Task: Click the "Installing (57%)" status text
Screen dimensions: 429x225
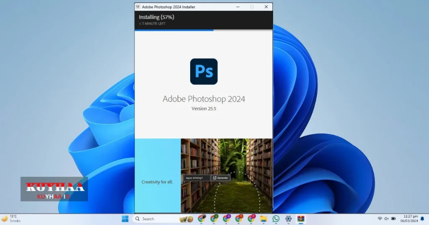Action: 157,17
